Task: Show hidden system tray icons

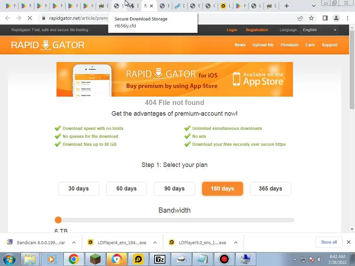Action: pos(295,260)
